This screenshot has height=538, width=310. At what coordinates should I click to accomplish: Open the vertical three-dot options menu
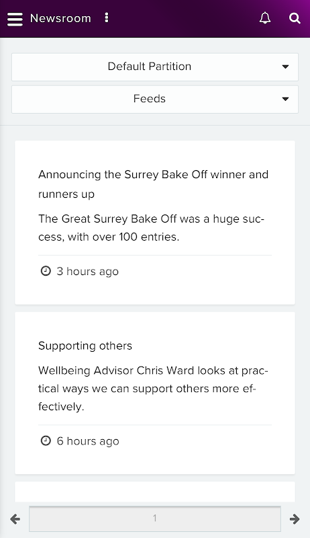[107, 18]
